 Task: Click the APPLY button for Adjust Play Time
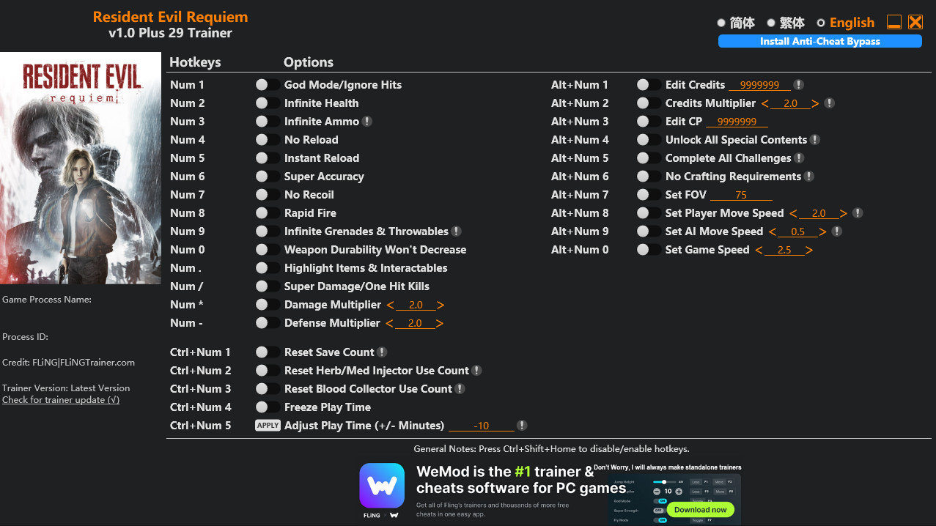point(268,426)
